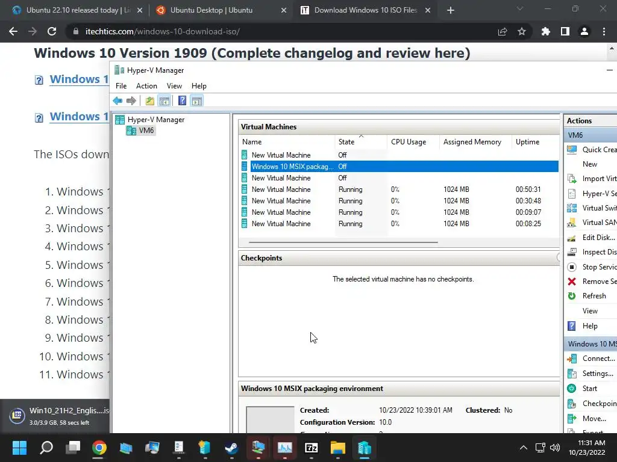
Task: Open Chrome three-dot menu
Action: [x=604, y=31]
